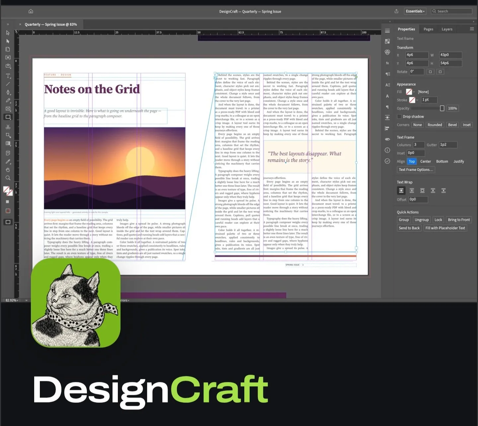Open the info panel icon
Screen dimensions: 478x426
387,150
